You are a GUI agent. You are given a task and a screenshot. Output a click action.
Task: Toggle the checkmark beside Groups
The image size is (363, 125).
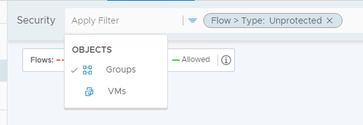[74, 70]
